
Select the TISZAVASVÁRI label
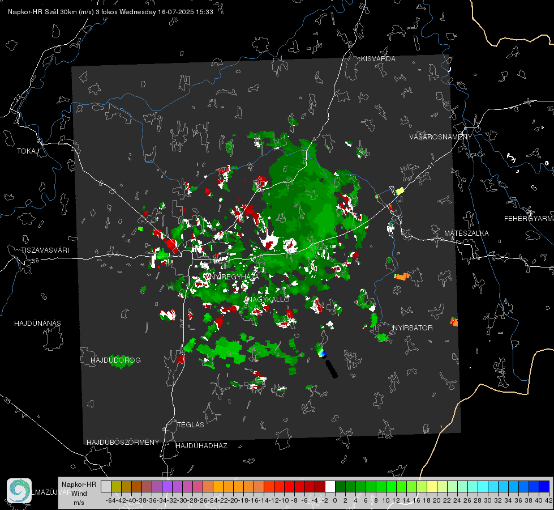pyautogui.click(x=45, y=250)
